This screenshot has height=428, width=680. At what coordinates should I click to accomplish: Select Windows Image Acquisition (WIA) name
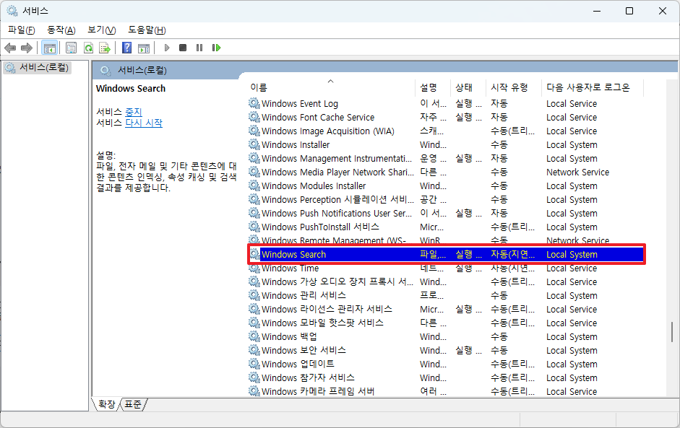tap(328, 131)
